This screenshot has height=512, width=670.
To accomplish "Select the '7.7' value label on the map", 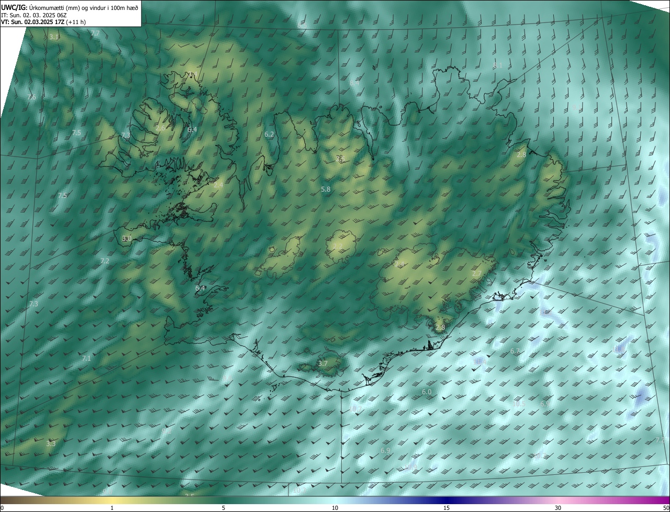I will coord(95,34).
